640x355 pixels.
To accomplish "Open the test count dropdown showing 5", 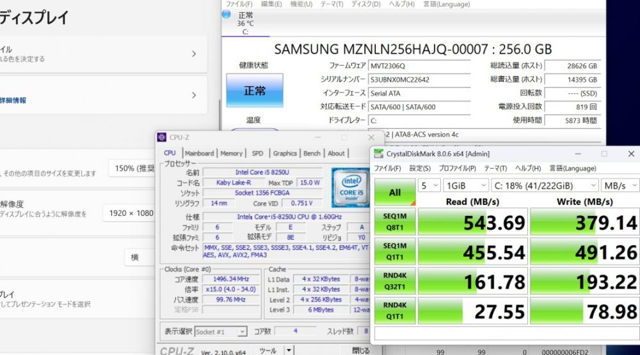I will [x=429, y=186].
